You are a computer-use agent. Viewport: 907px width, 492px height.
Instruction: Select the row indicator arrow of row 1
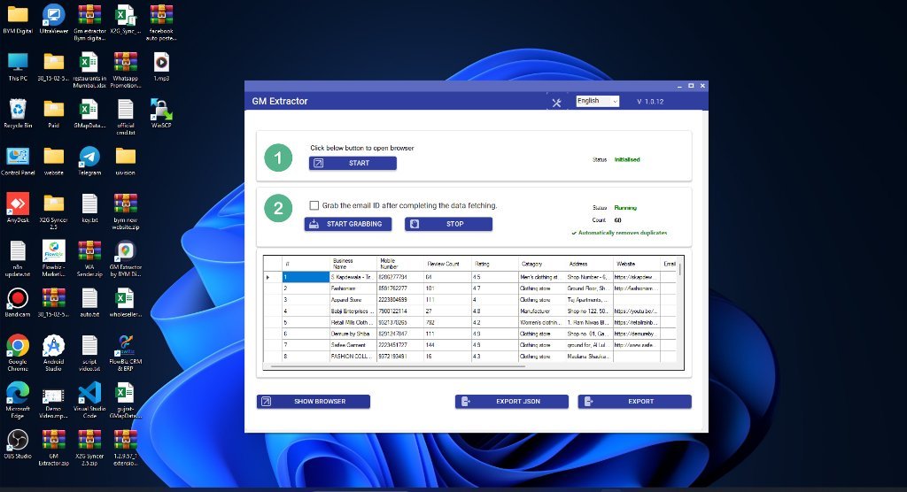[x=267, y=278]
